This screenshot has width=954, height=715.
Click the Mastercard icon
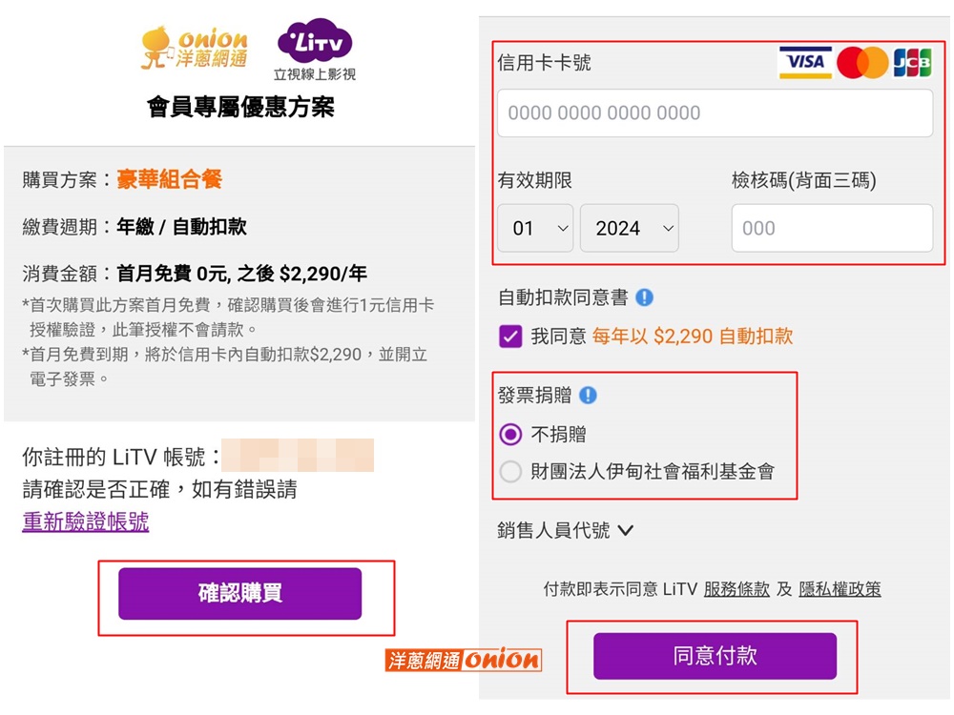pos(861,61)
